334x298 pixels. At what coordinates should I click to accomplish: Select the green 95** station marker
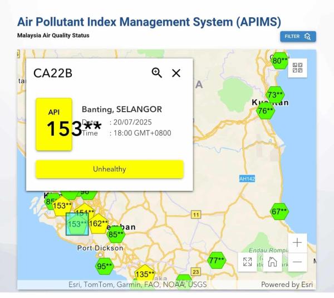pyautogui.click(x=104, y=266)
